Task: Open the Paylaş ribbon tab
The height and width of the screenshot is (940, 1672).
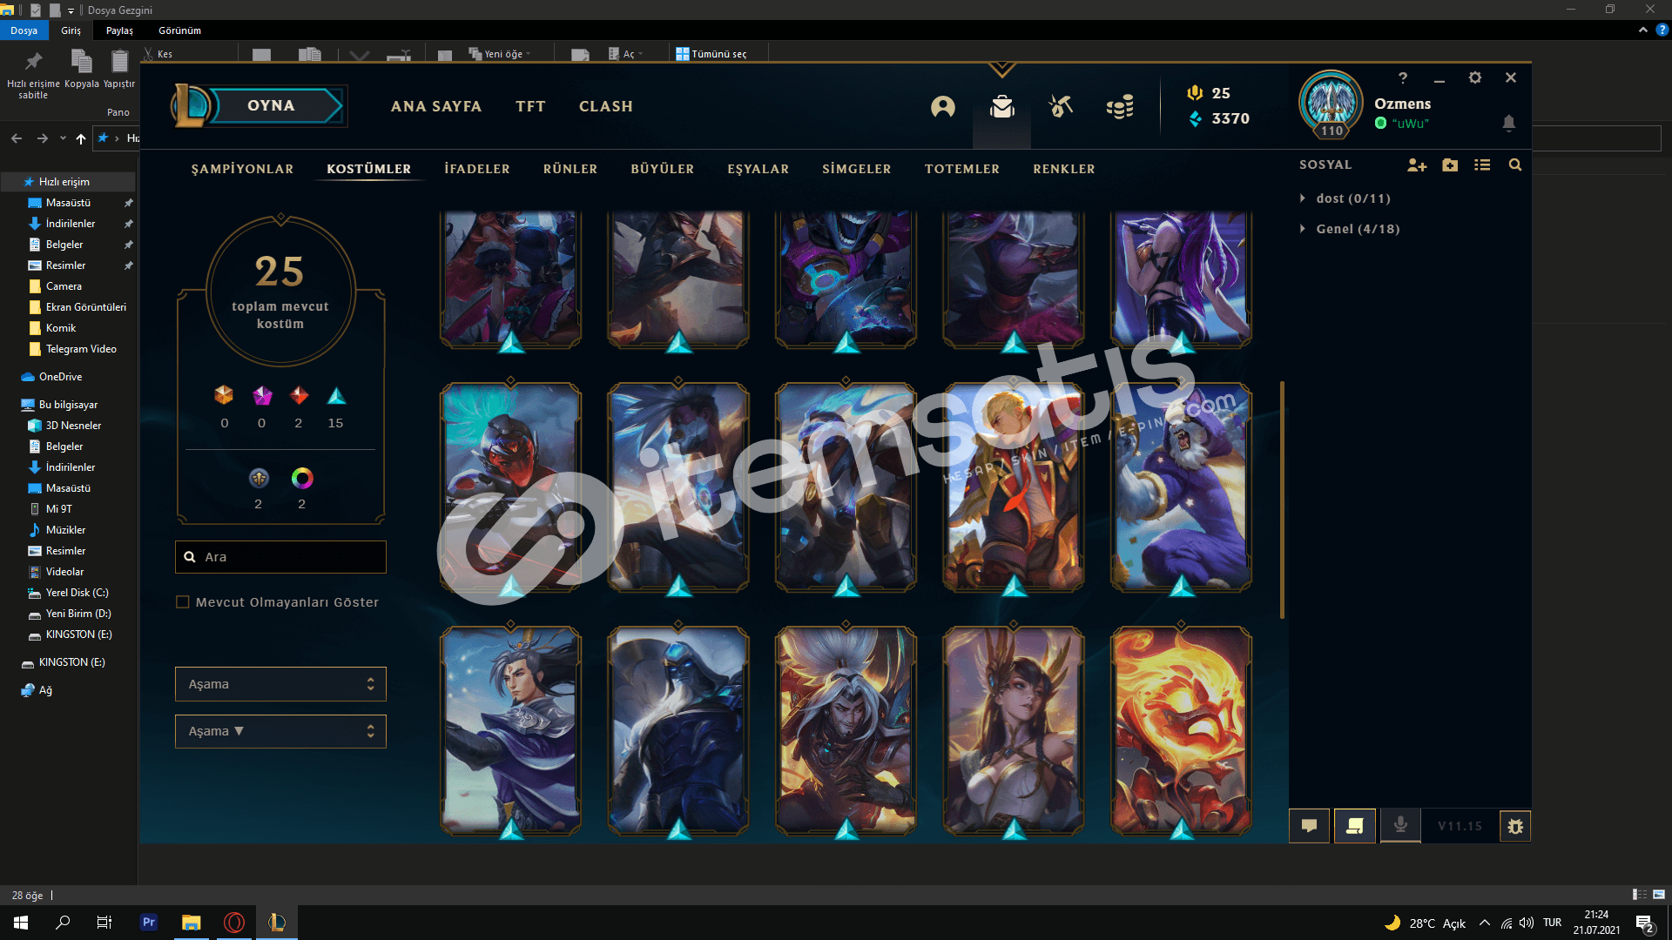Action: [119, 30]
